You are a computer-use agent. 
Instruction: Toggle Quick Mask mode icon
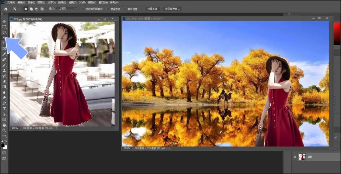click(x=4, y=153)
